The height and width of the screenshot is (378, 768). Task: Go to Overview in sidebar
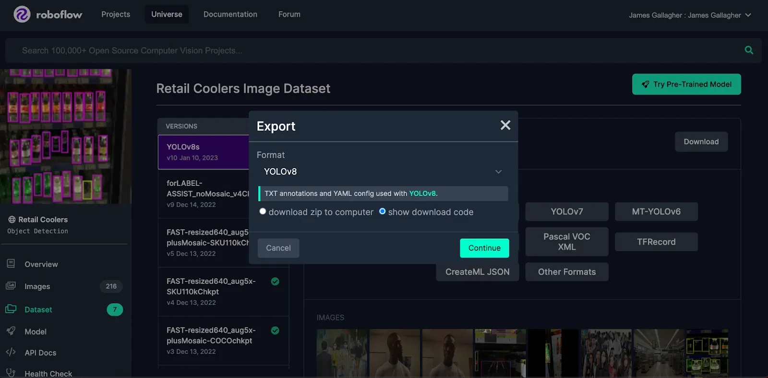[x=41, y=264]
